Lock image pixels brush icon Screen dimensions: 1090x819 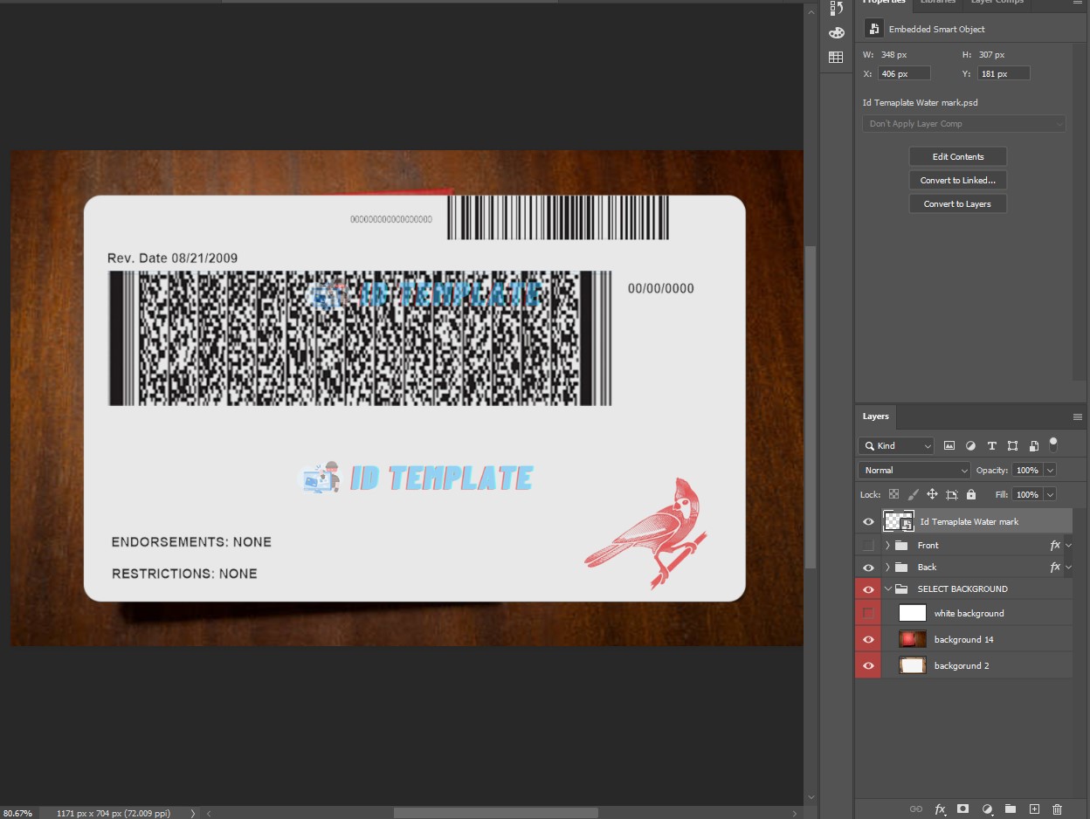[913, 494]
